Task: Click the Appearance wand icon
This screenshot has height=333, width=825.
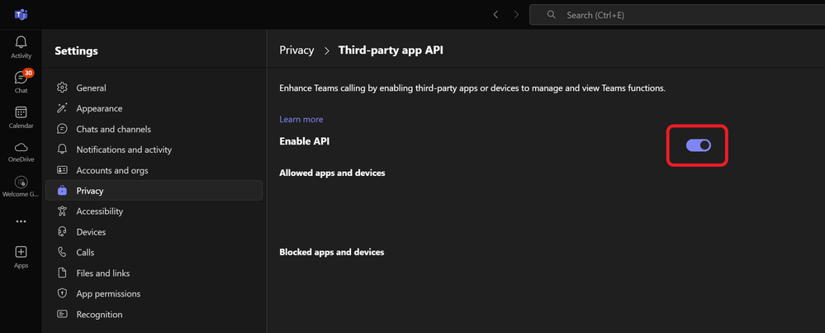Action: click(62, 108)
